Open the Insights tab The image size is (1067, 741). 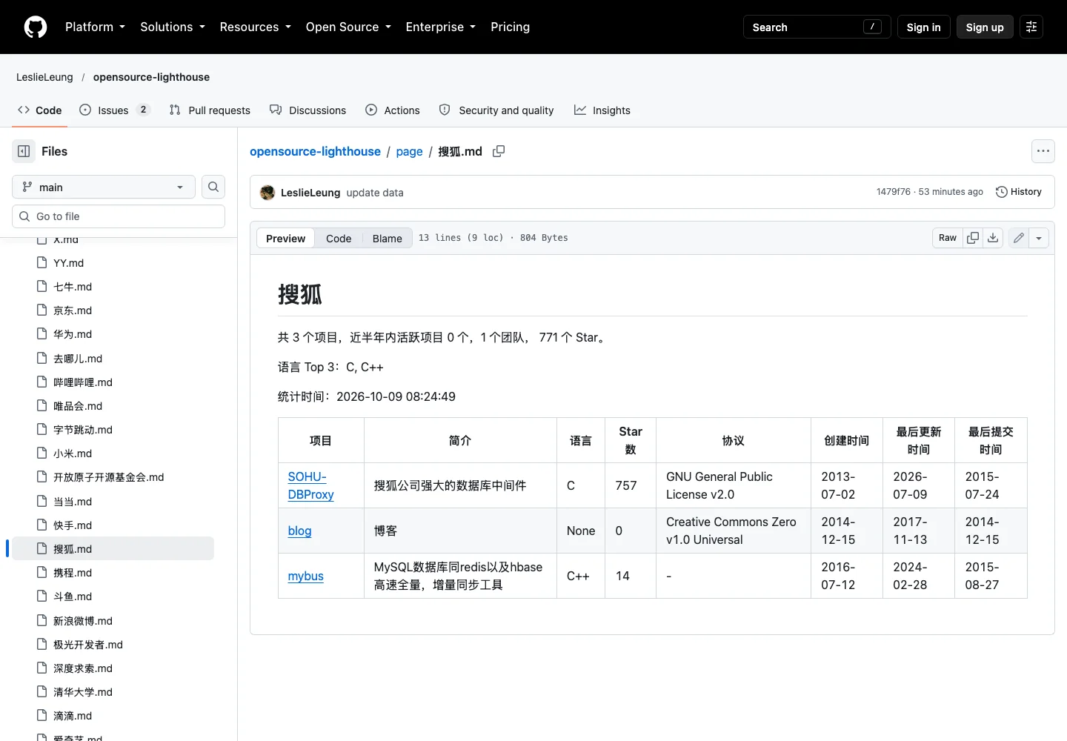(602, 110)
